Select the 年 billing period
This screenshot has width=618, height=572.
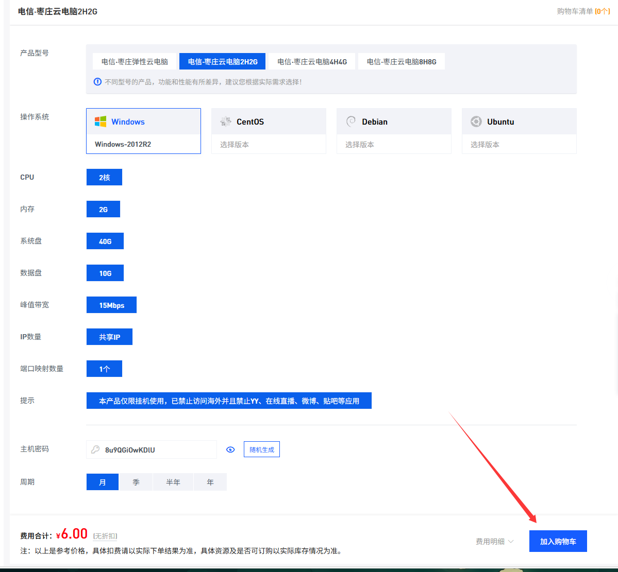[x=210, y=482]
